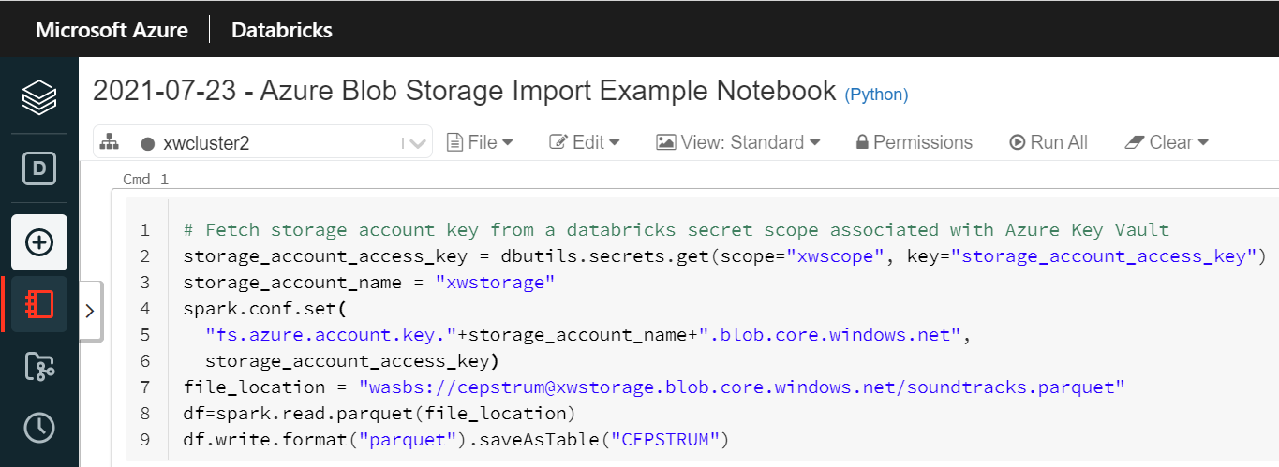The height and width of the screenshot is (467, 1279).
Task: Open the View: Standard menu
Action: click(x=738, y=142)
